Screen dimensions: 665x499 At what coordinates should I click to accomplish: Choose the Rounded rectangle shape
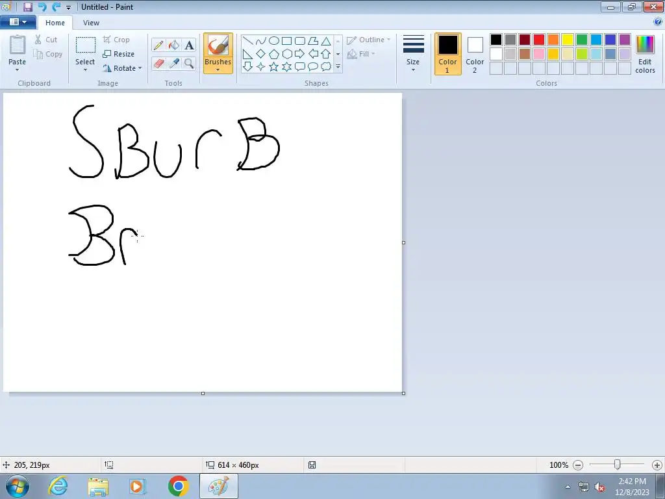pyautogui.click(x=300, y=41)
